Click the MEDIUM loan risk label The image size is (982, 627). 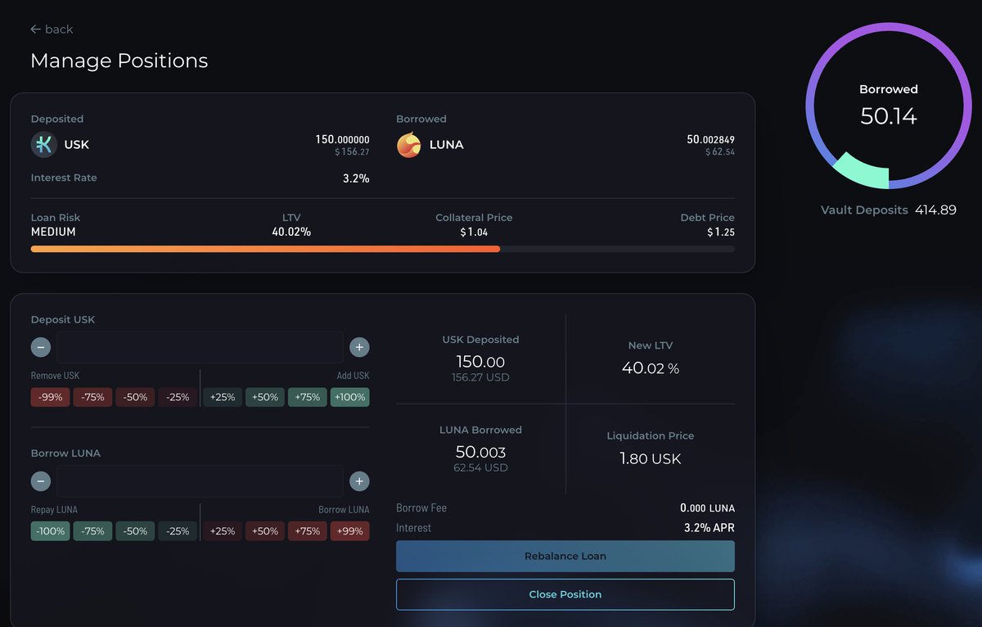(53, 232)
